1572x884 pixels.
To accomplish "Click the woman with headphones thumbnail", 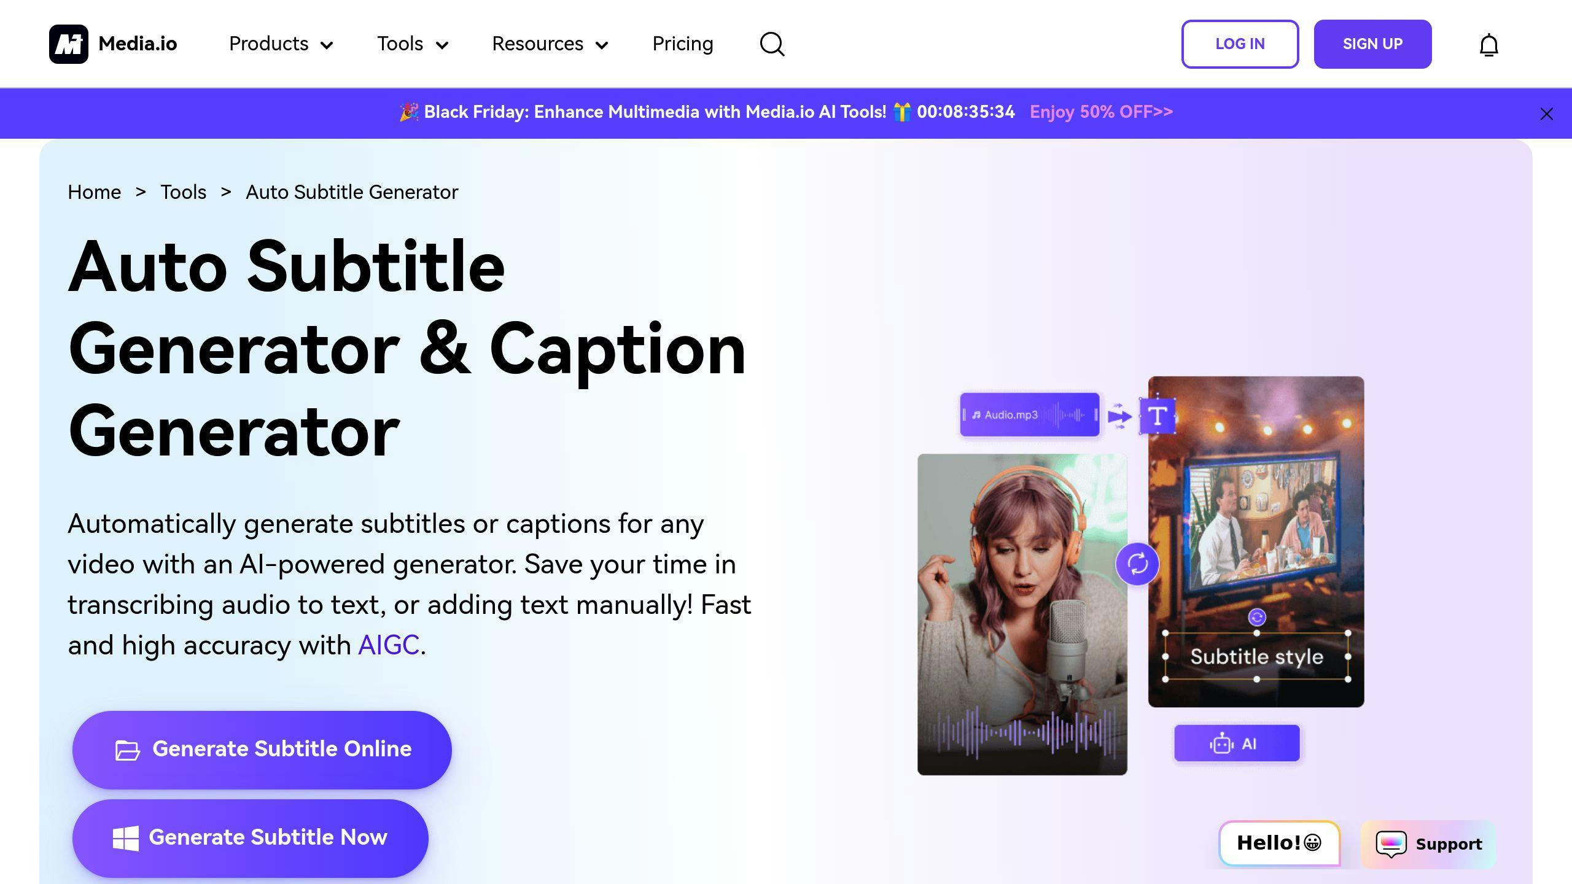I will tap(1022, 614).
